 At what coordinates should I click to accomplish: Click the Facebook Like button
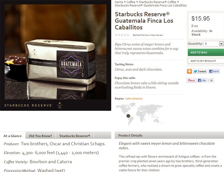202,80
